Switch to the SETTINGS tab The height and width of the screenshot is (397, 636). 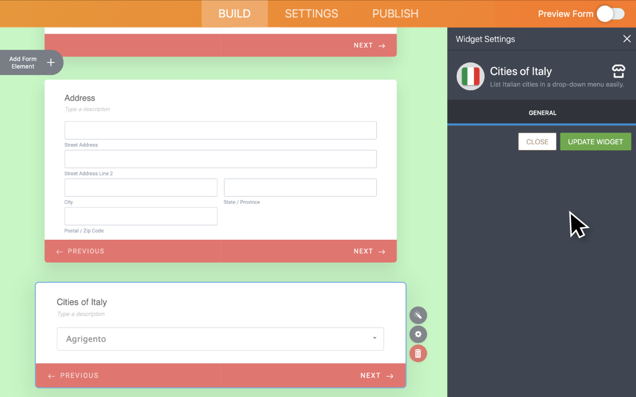pyautogui.click(x=312, y=13)
